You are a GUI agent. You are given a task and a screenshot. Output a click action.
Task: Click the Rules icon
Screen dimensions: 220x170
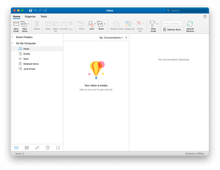click(100, 24)
